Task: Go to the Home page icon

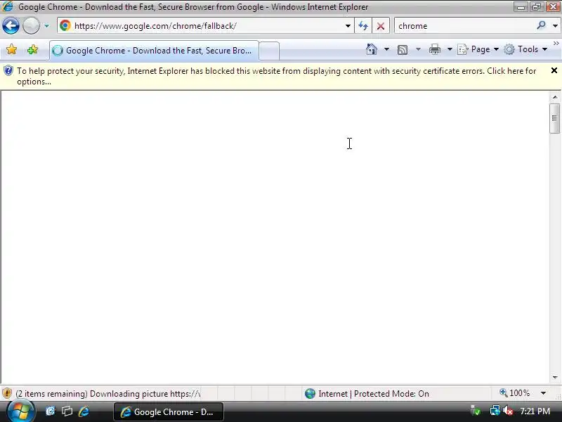Action: pyautogui.click(x=372, y=49)
